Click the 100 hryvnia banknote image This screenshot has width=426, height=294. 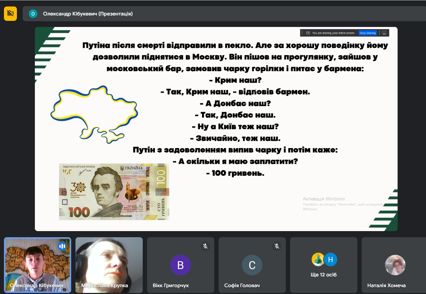tap(114, 192)
